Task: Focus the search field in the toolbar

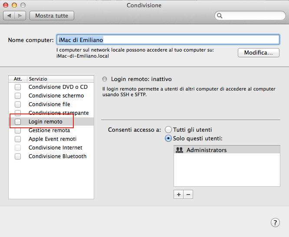Action: pyautogui.click(x=253, y=16)
